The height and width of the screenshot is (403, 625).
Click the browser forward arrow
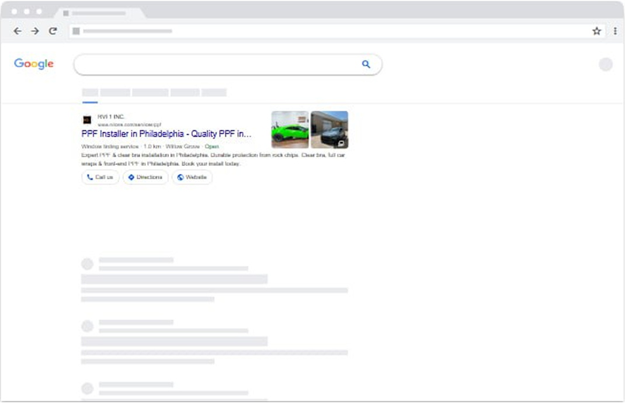(x=35, y=31)
